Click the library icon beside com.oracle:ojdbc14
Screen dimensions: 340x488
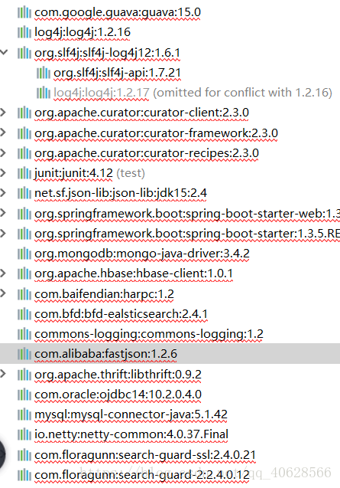tap(24, 395)
